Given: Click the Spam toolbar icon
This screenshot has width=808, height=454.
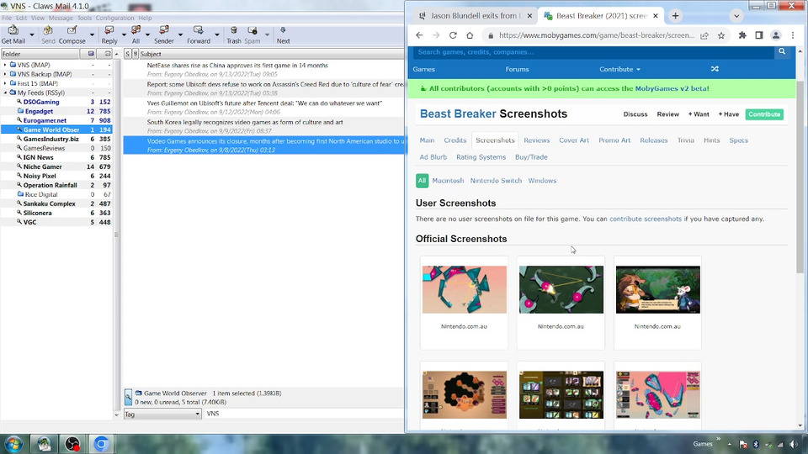Looking at the screenshot, I should tap(252, 34).
